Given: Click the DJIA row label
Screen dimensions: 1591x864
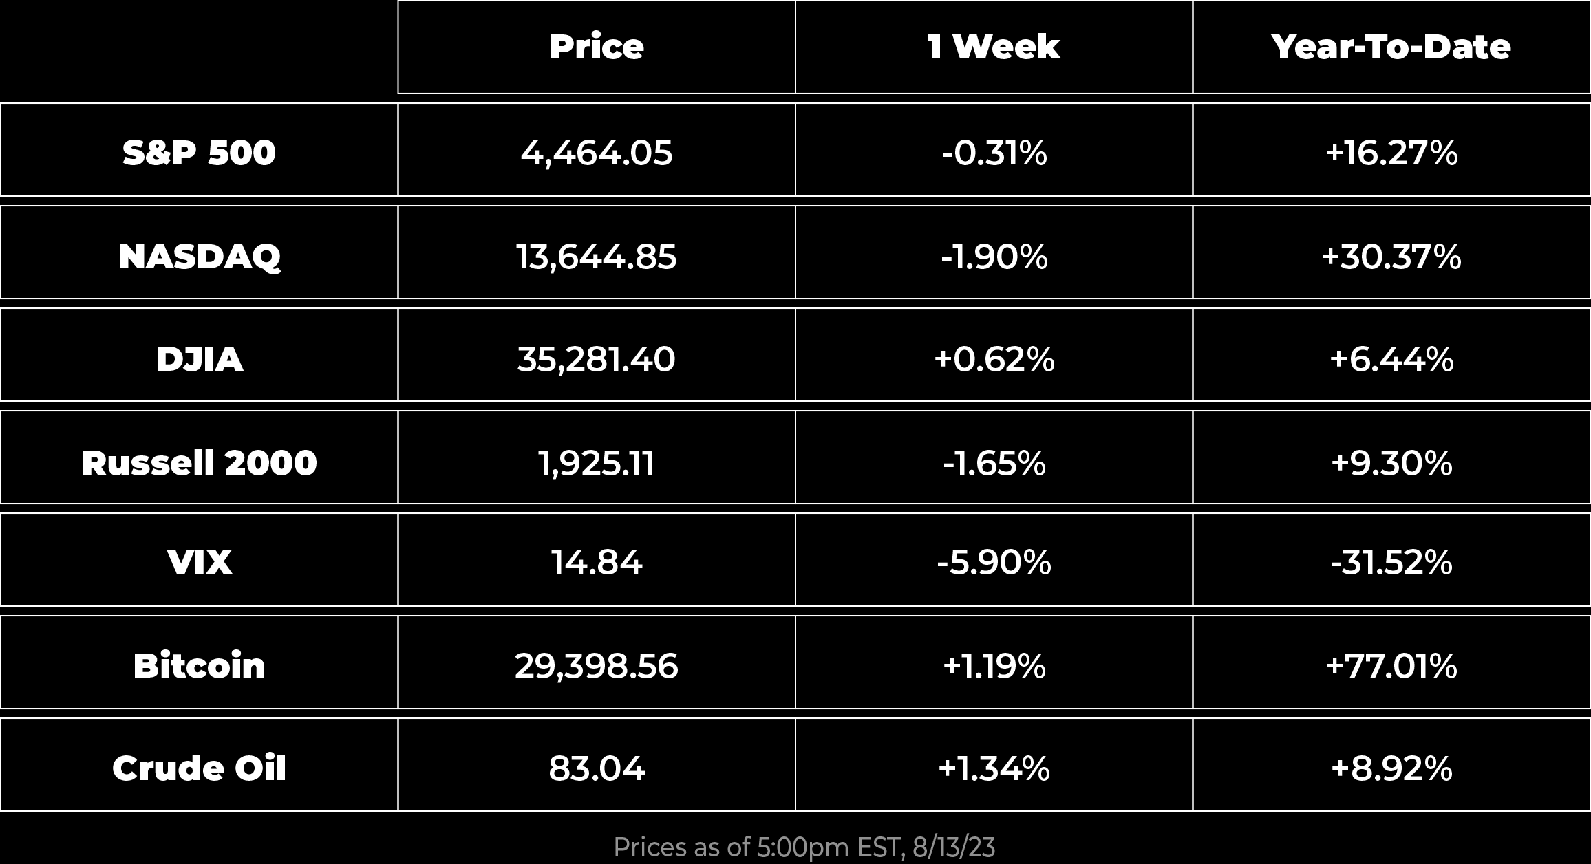Looking at the screenshot, I should (199, 359).
